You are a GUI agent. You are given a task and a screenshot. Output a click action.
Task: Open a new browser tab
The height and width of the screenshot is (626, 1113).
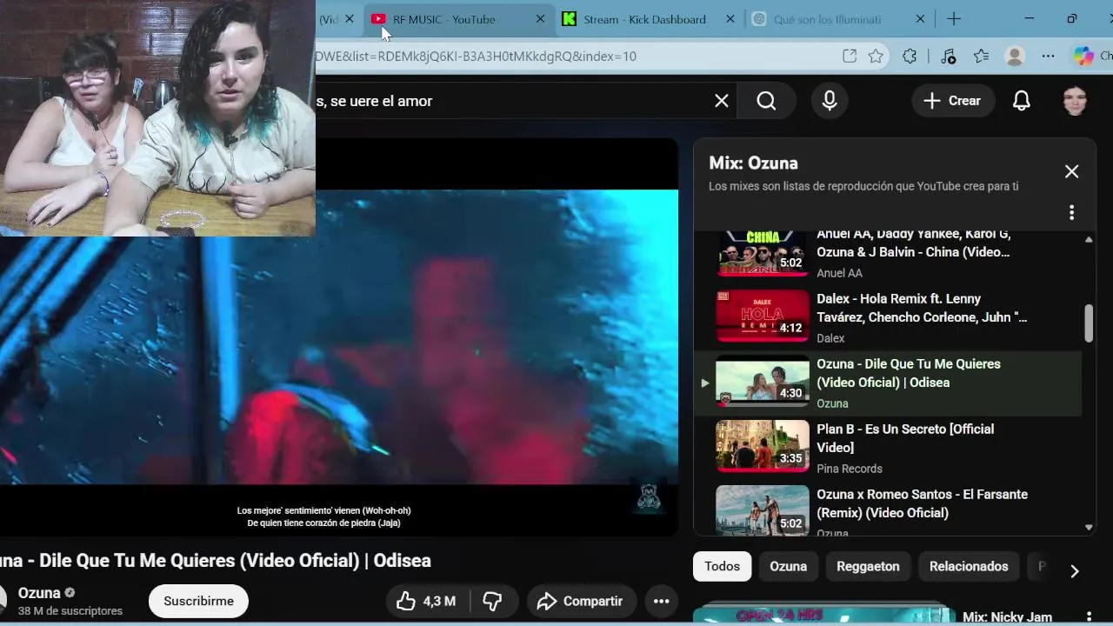click(x=954, y=19)
